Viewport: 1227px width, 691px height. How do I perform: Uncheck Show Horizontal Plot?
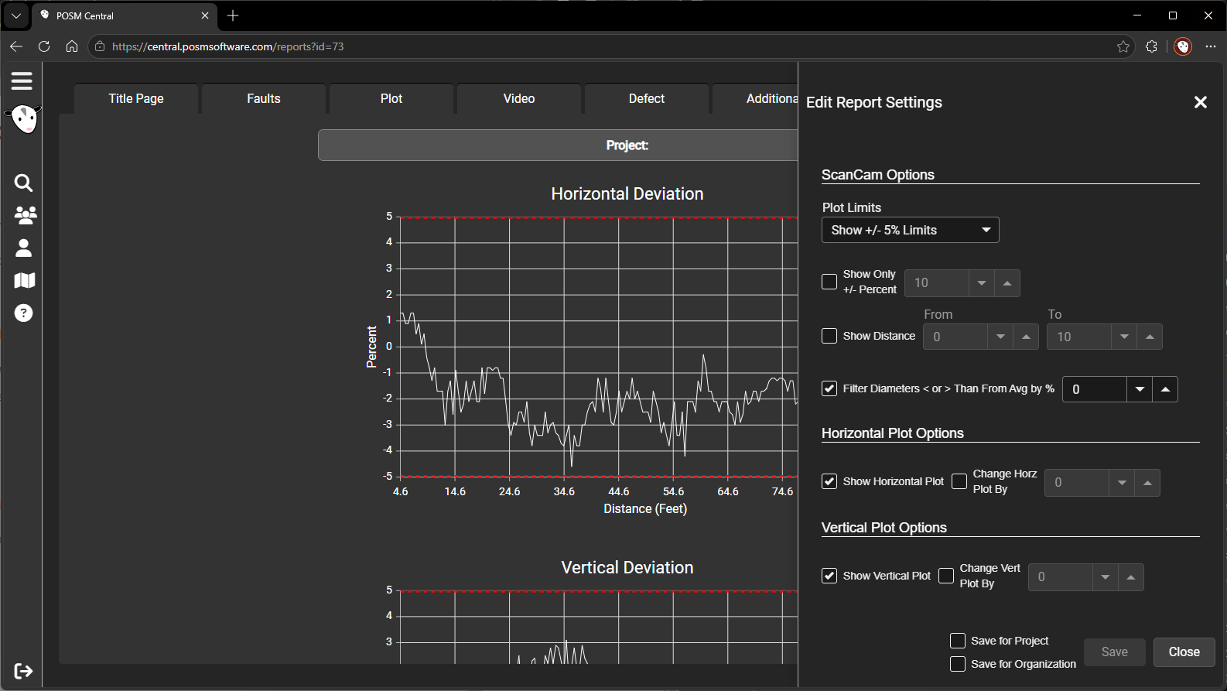pos(829,481)
